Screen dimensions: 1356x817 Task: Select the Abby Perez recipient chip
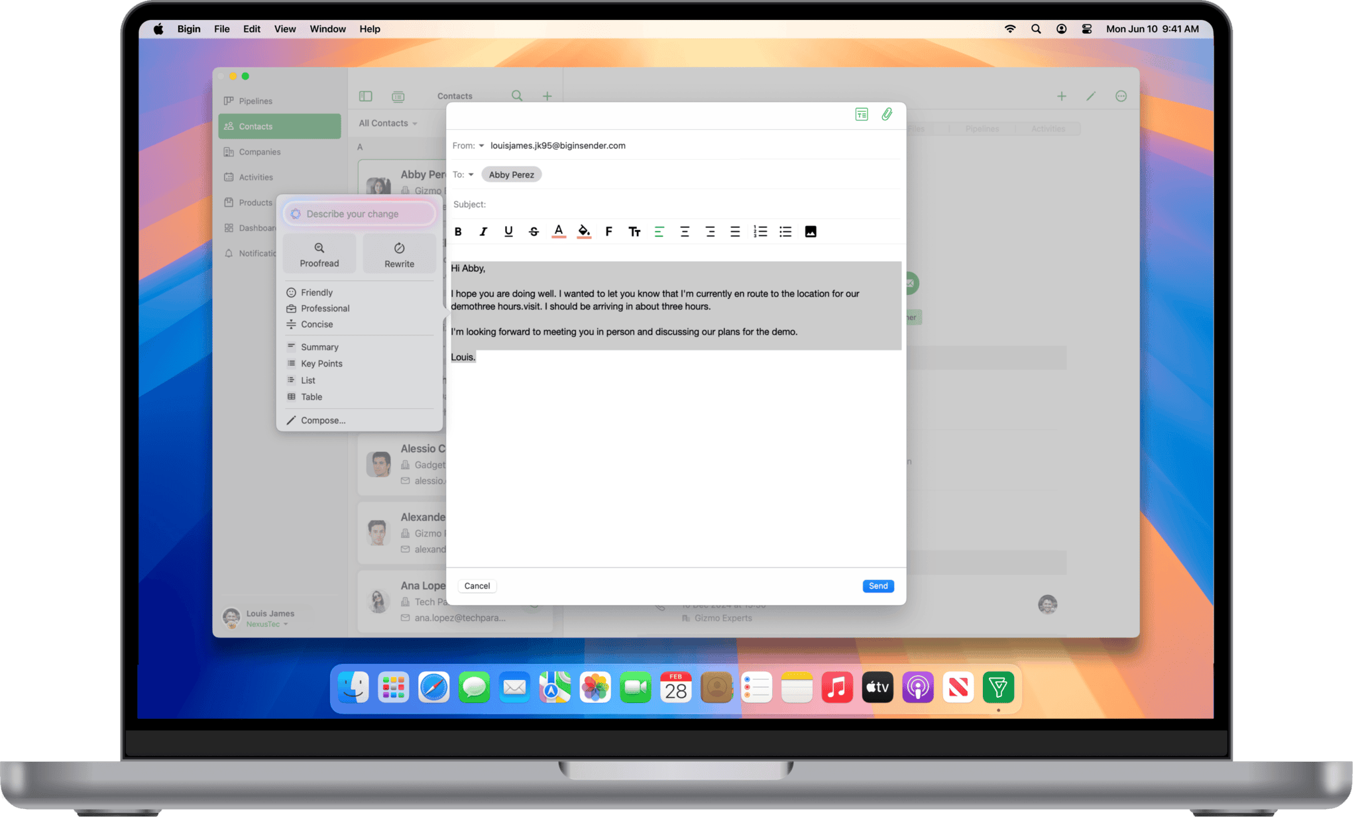pos(511,175)
